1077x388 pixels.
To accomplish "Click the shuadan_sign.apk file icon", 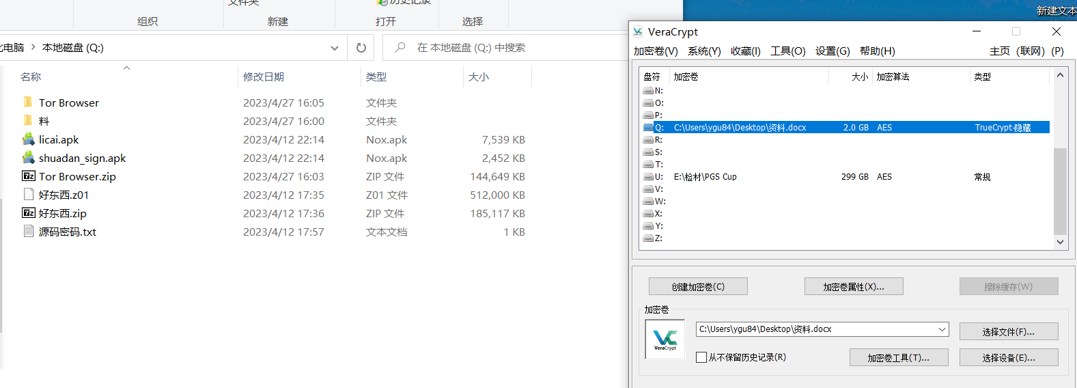I will tap(28, 158).
